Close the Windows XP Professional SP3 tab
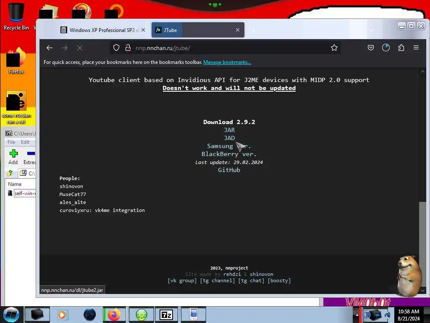 click(x=143, y=30)
